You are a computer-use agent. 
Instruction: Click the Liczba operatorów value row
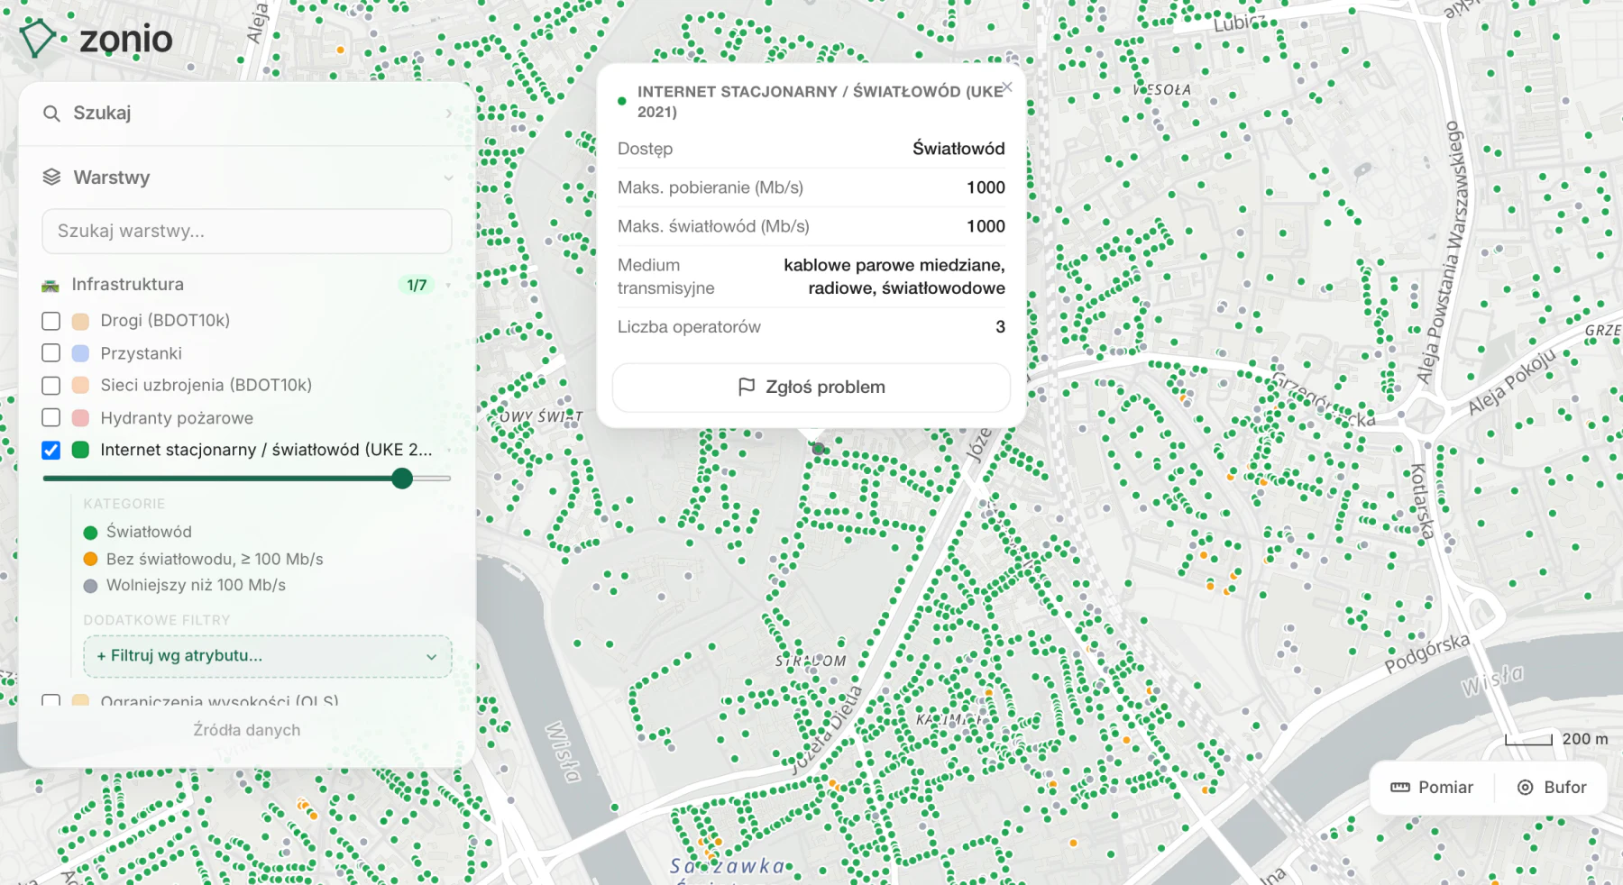(x=811, y=327)
